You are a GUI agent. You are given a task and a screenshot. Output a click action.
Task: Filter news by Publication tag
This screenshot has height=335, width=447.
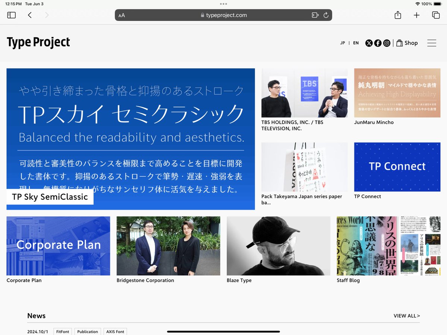coord(88,331)
